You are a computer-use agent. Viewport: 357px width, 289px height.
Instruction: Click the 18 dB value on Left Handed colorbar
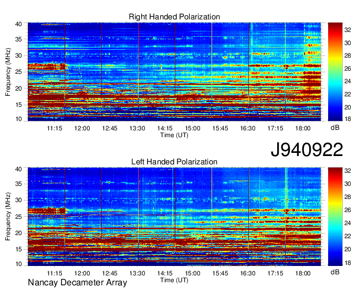[x=348, y=263]
